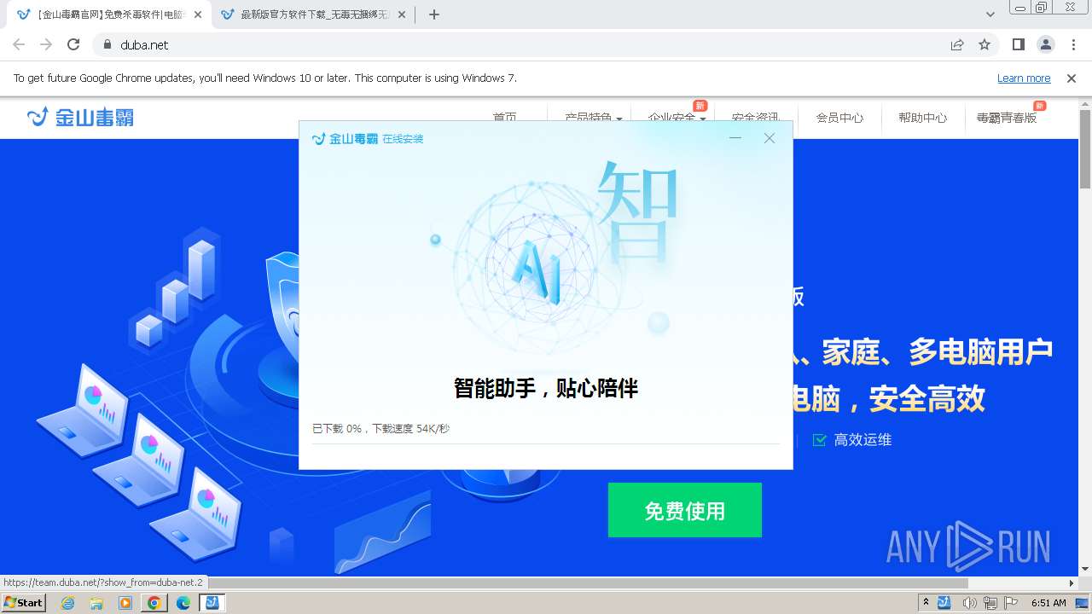Share this page icon in address bar
The image size is (1092, 614).
[x=957, y=44]
